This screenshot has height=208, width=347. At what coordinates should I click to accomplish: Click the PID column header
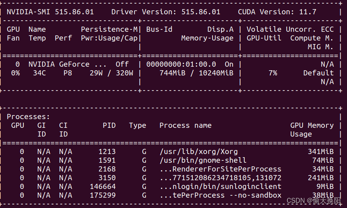(109, 125)
